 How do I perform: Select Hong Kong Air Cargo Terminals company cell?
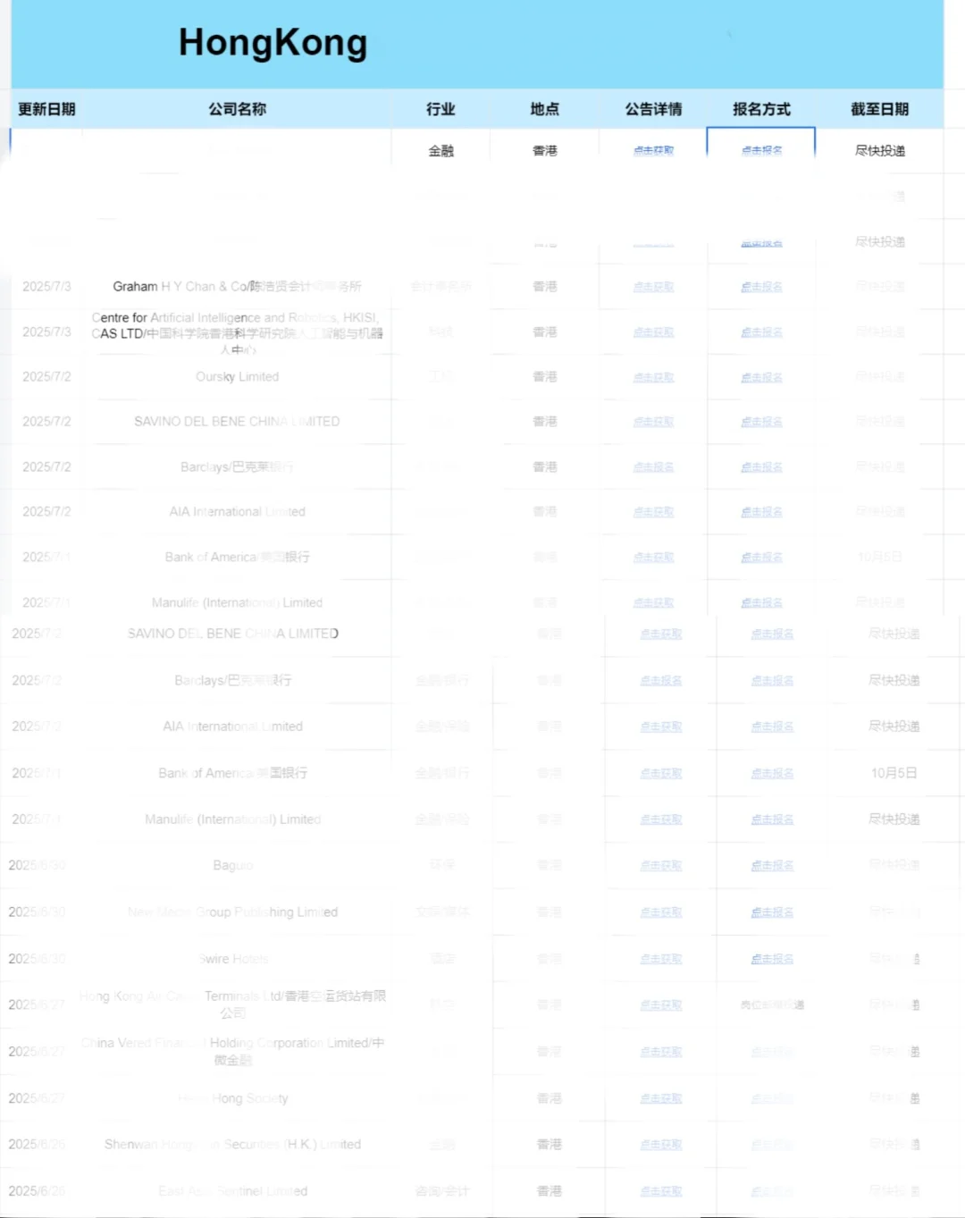(233, 1004)
